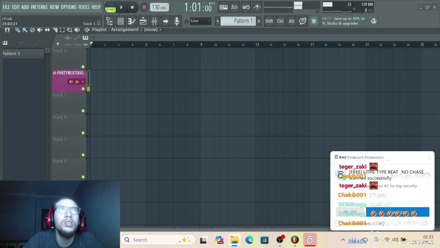Image resolution: width=440 pixels, height=248 pixels.
Task: Toggle the metronome icon
Action: 257,7
